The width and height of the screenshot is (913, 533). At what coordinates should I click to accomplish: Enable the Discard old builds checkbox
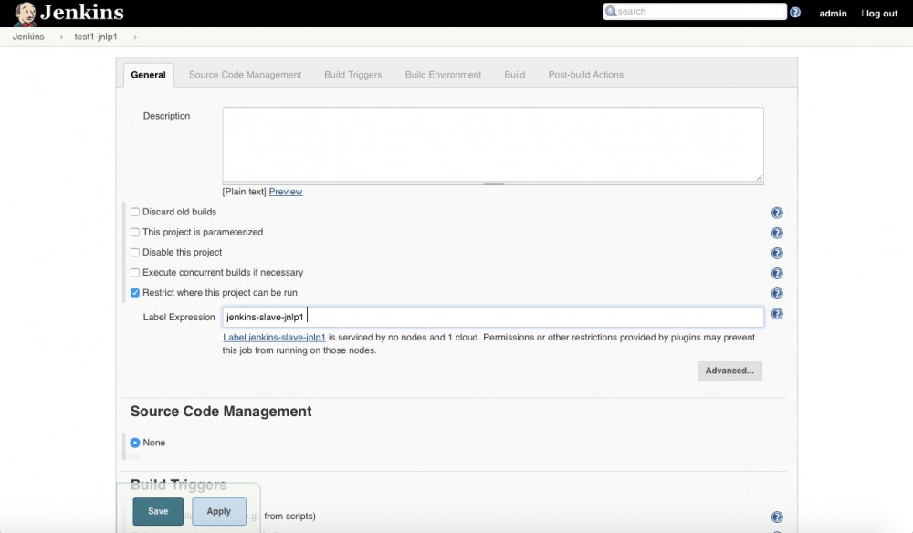point(134,212)
